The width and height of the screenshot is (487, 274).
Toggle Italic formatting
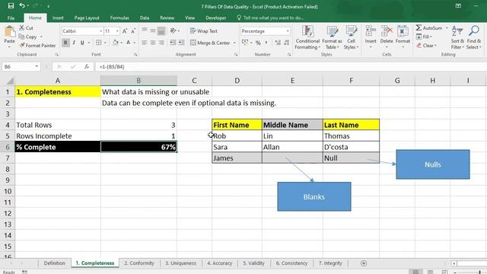tap(74, 43)
